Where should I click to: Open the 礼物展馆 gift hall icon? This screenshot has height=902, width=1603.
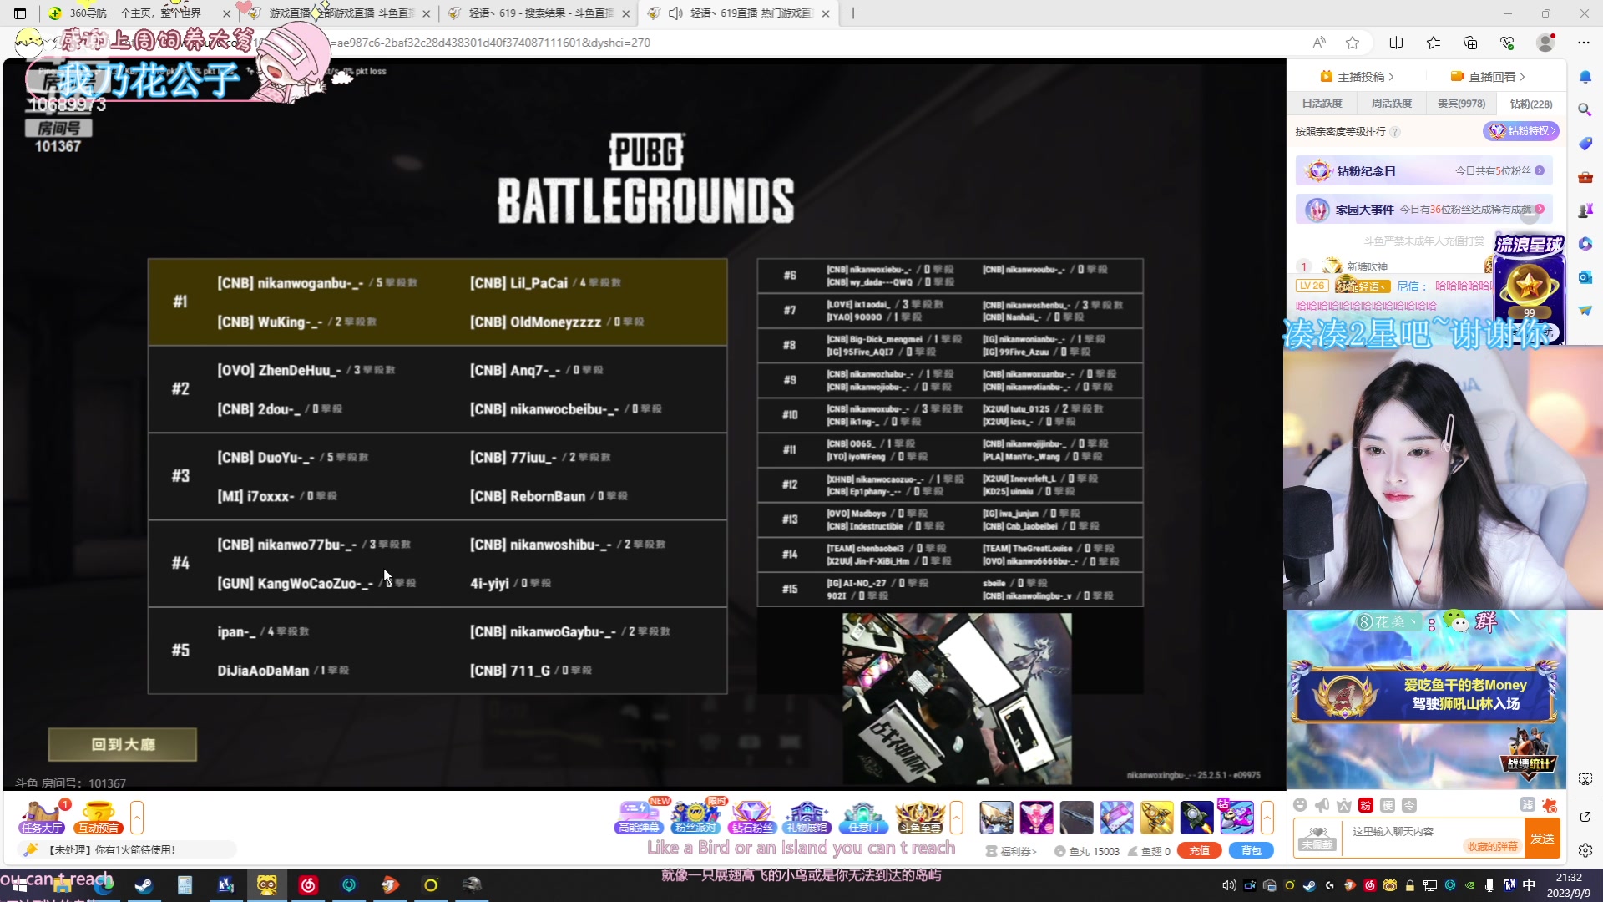pyautogui.click(x=807, y=816)
